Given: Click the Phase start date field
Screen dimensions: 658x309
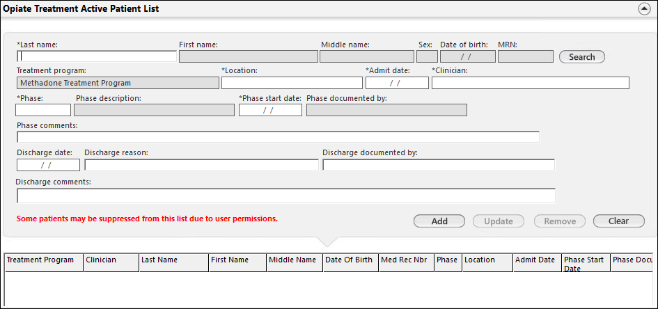Looking at the screenshot, I should (270, 110).
